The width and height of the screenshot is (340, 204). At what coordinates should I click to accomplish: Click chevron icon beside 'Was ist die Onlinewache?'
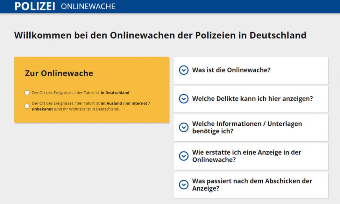184,70
